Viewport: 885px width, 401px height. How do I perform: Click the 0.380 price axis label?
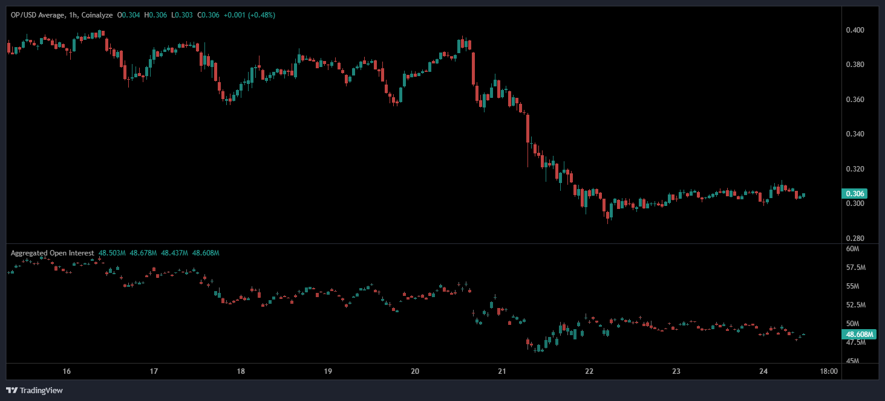(854, 65)
